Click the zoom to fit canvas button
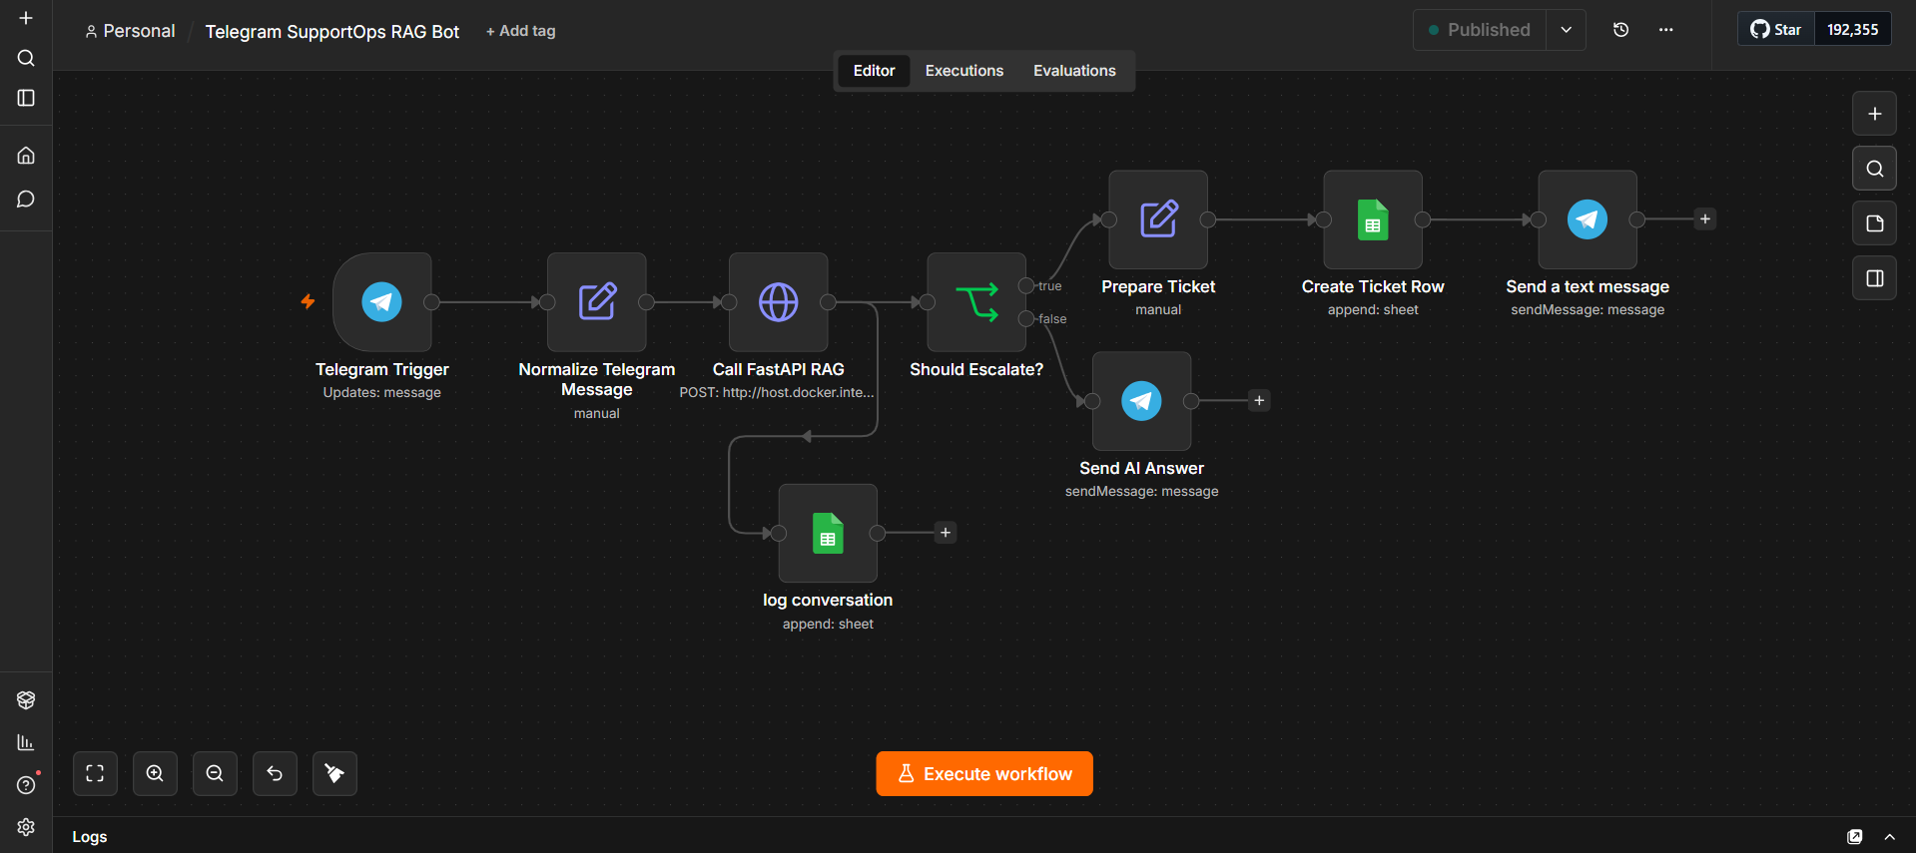This screenshot has height=853, width=1916. click(x=95, y=773)
